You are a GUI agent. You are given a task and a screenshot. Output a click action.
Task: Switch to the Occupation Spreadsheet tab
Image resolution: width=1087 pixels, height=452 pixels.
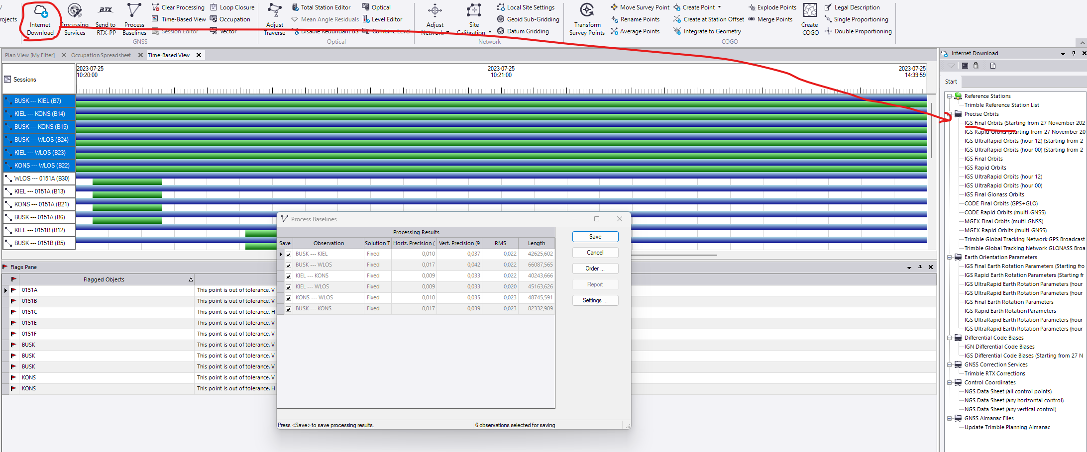pyautogui.click(x=101, y=55)
